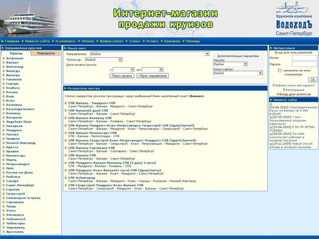Open the Регистрация link
319x239 pixels.
295,90
